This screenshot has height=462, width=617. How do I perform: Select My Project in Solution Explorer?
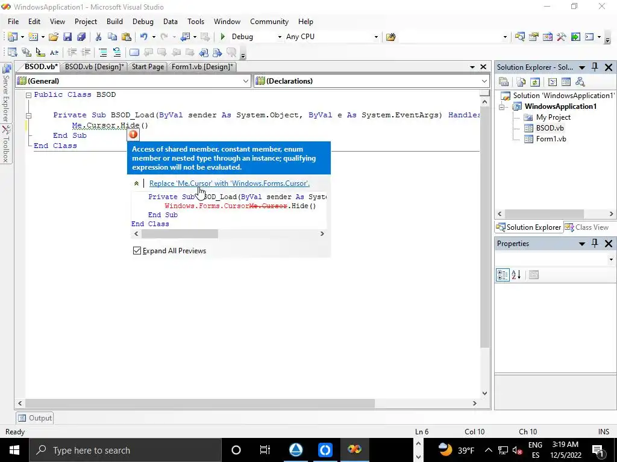click(553, 117)
